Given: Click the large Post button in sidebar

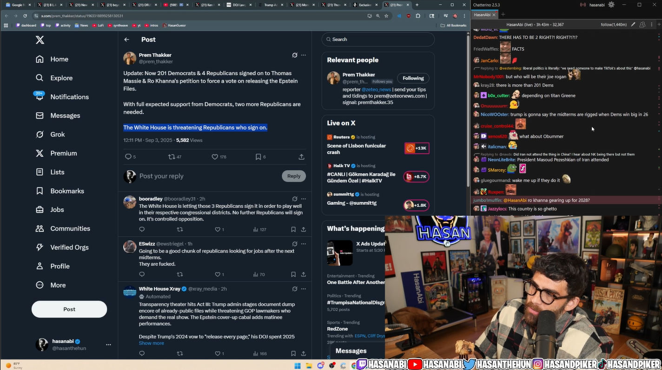Looking at the screenshot, I should point(69,309).
